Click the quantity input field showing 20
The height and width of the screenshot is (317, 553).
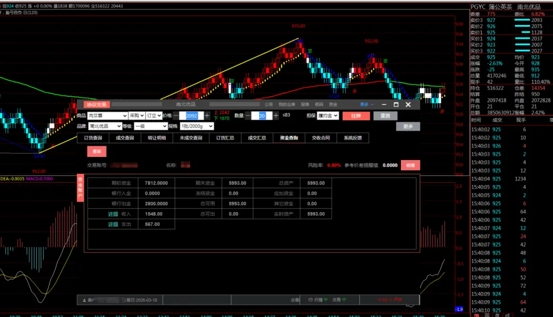(262, 116)
